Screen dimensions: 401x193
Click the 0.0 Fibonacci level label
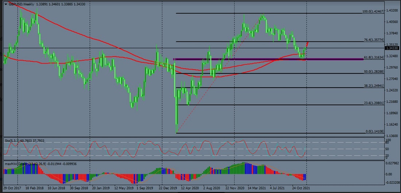point(374,132)
